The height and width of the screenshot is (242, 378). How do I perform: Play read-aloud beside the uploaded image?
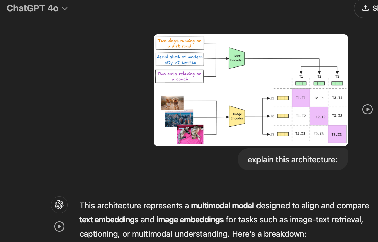tap(368, 109)
